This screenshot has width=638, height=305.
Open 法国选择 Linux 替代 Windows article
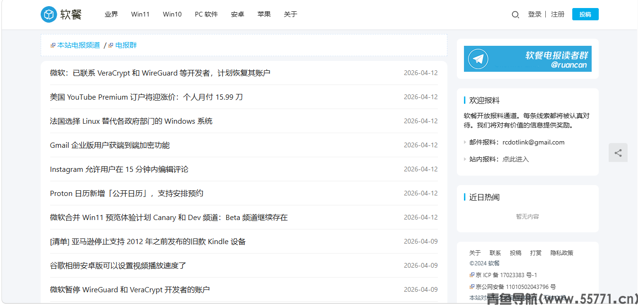coord(131,121)
